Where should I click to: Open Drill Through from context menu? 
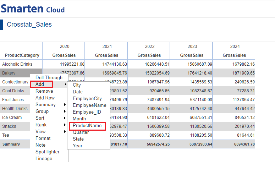(x=49, y=77)
